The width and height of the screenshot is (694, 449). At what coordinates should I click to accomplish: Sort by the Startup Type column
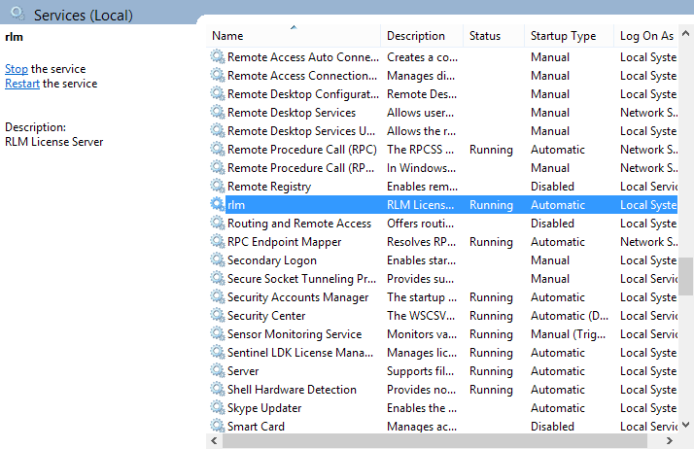pyautogui.click(x=563, y=36)
